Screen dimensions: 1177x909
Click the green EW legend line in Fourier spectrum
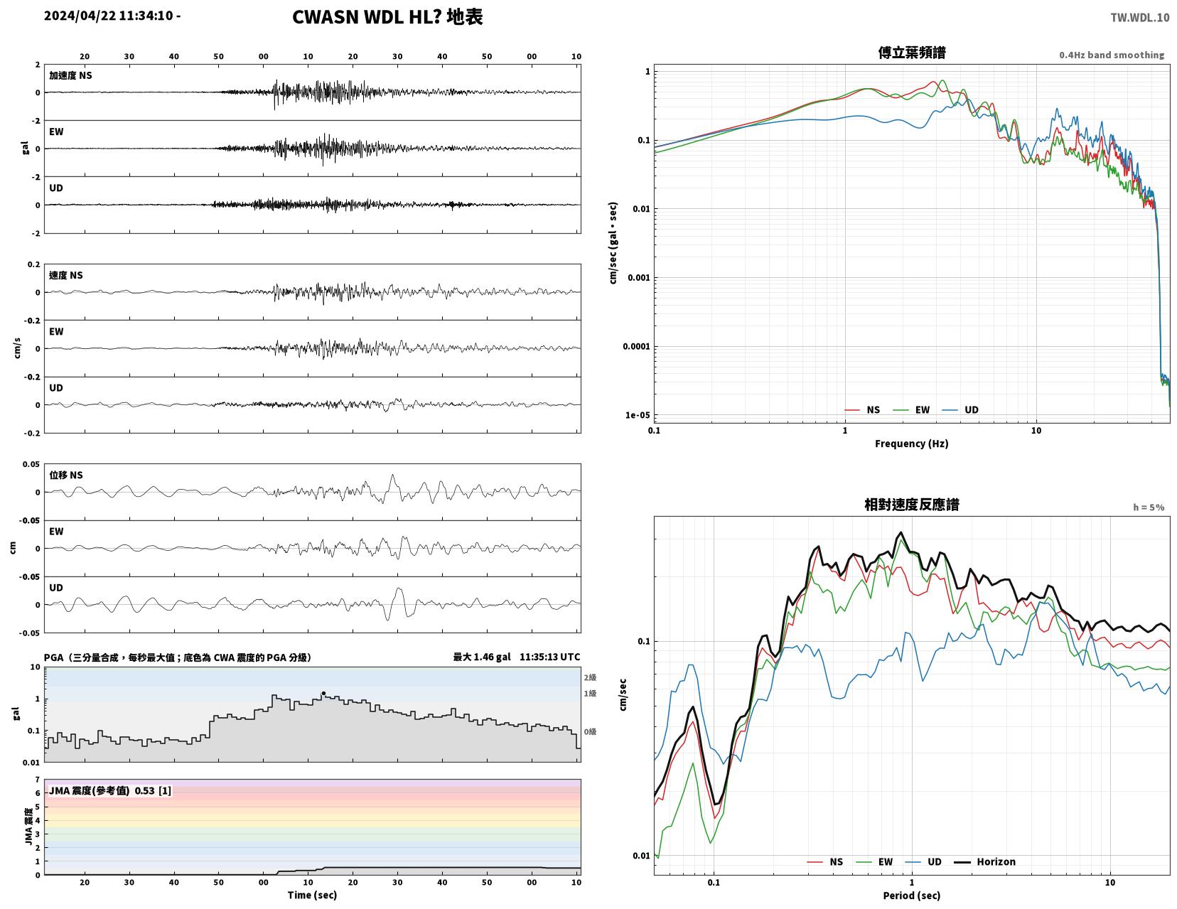tap(901, 410)
